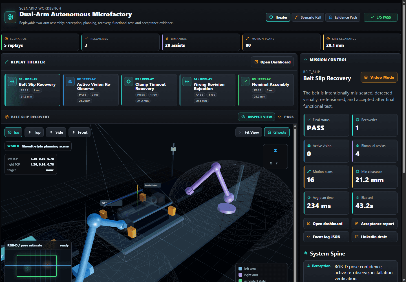The width and height of the screenshot is (406, 282).
Task: Switch to the Evidence Pack tab
Action: (343, 17)
